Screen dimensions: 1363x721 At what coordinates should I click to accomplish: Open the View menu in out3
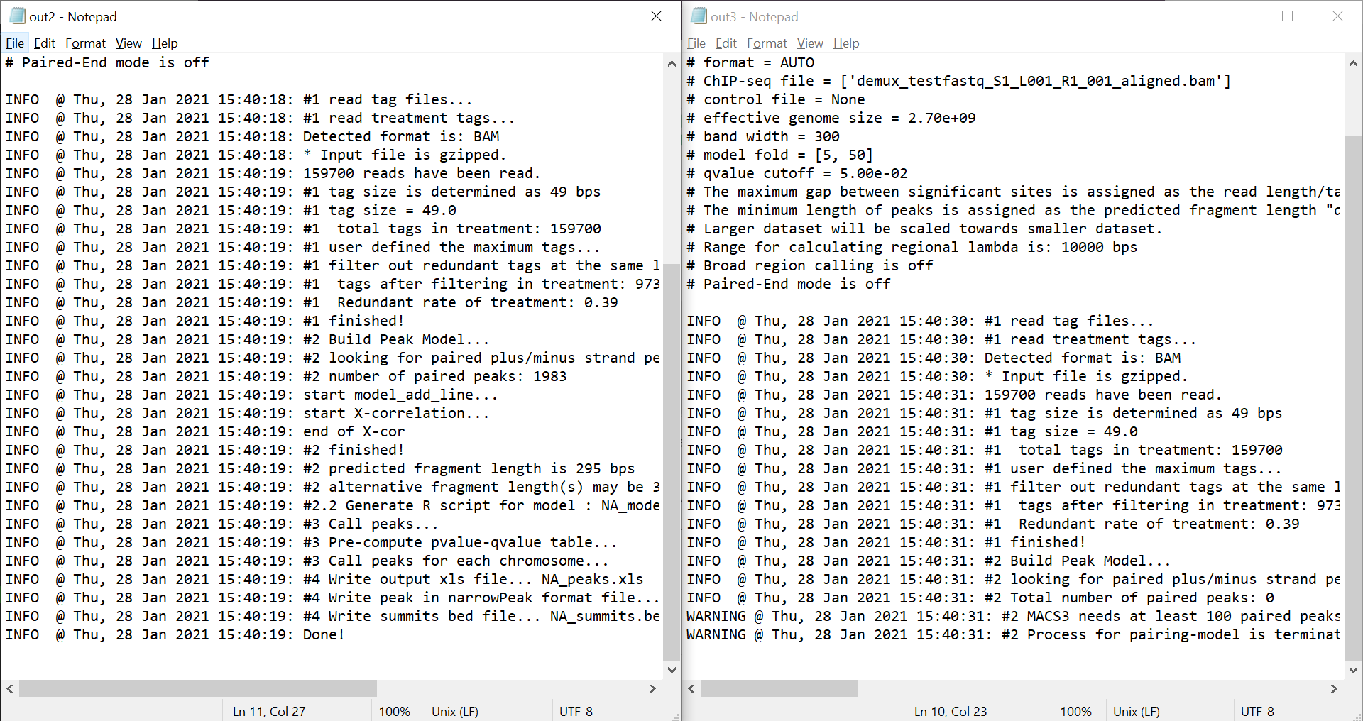pos(809,43)
